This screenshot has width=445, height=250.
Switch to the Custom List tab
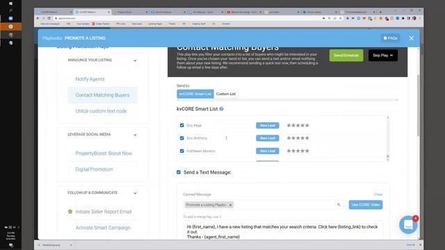[225, 94]
